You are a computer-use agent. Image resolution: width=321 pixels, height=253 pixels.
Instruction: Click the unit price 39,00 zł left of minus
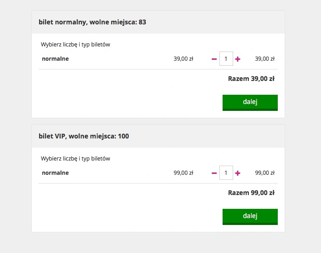[x=183, y=59]
